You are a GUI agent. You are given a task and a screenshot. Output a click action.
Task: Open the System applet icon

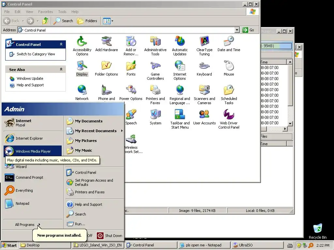coord(155,117)
